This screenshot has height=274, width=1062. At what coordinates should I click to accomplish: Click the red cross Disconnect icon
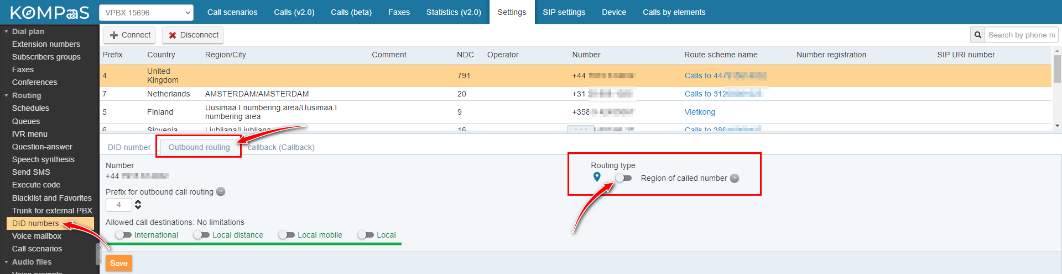173,35
